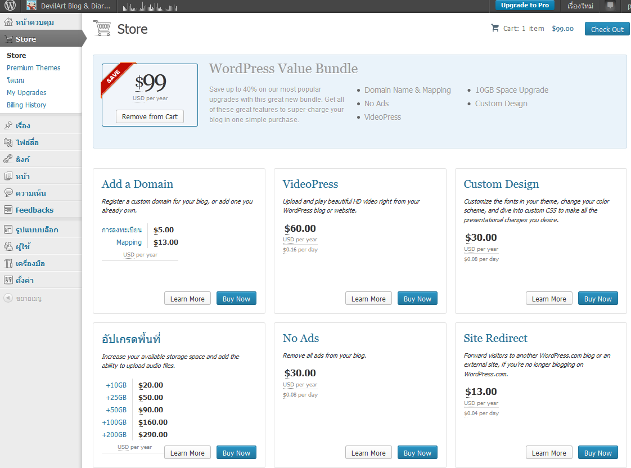Buy Now for Site Redirect

pos(598,453)
